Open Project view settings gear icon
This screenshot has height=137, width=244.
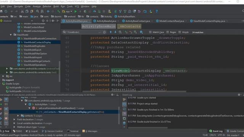(x=53, y=21)
